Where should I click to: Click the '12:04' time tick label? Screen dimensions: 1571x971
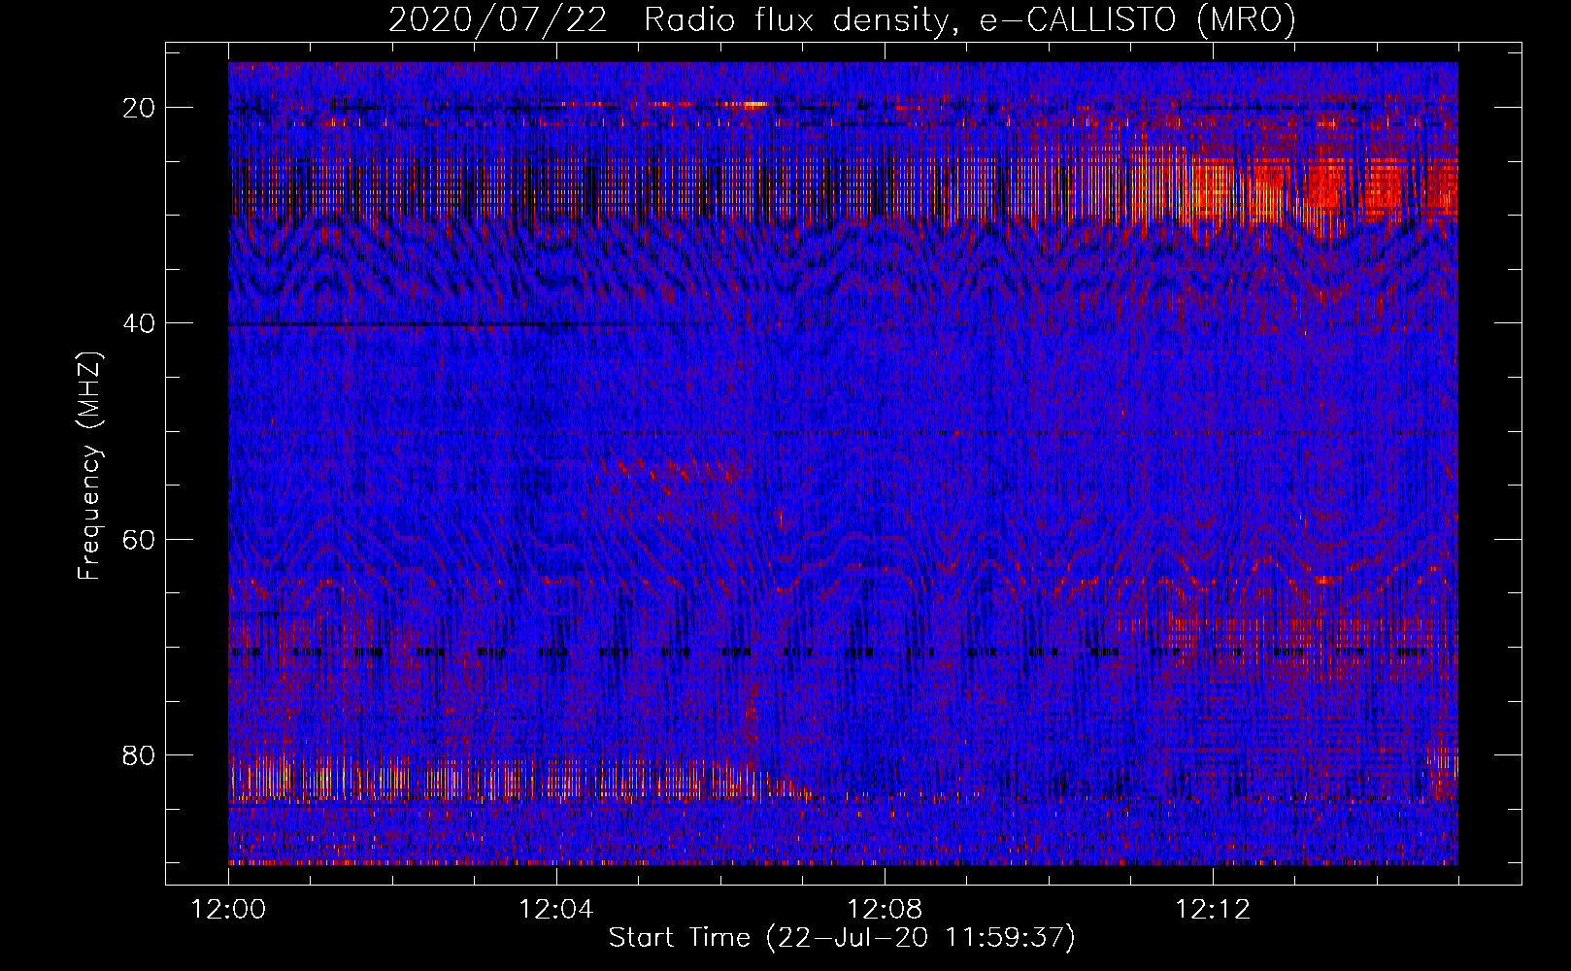556,910
